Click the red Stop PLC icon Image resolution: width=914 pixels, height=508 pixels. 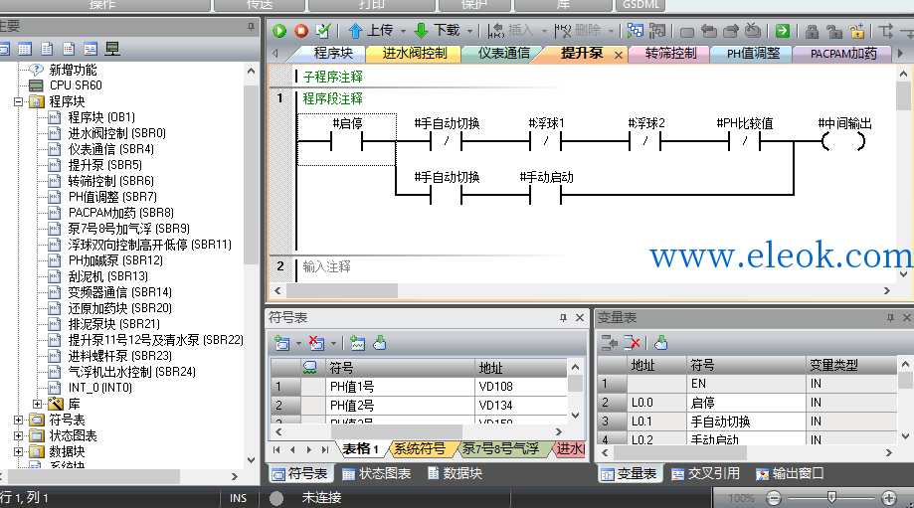[300, 31]
